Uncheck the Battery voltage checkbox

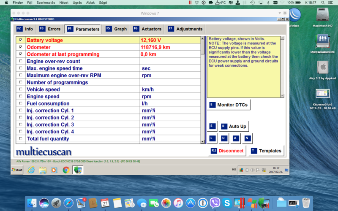coord(21,40)
